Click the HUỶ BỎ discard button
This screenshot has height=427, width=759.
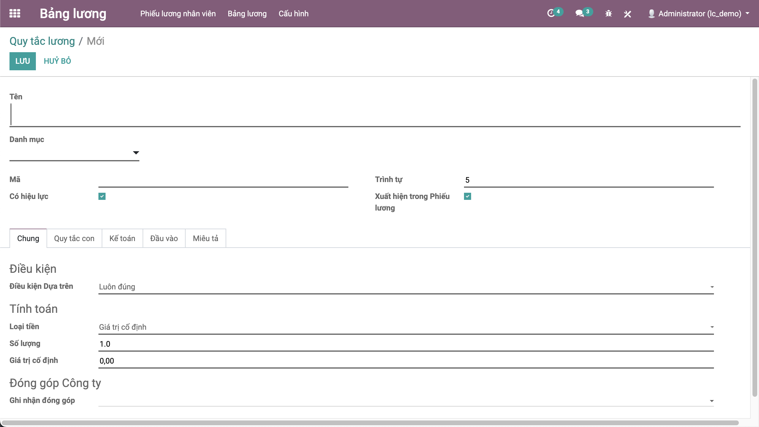(x=57, y=61)
